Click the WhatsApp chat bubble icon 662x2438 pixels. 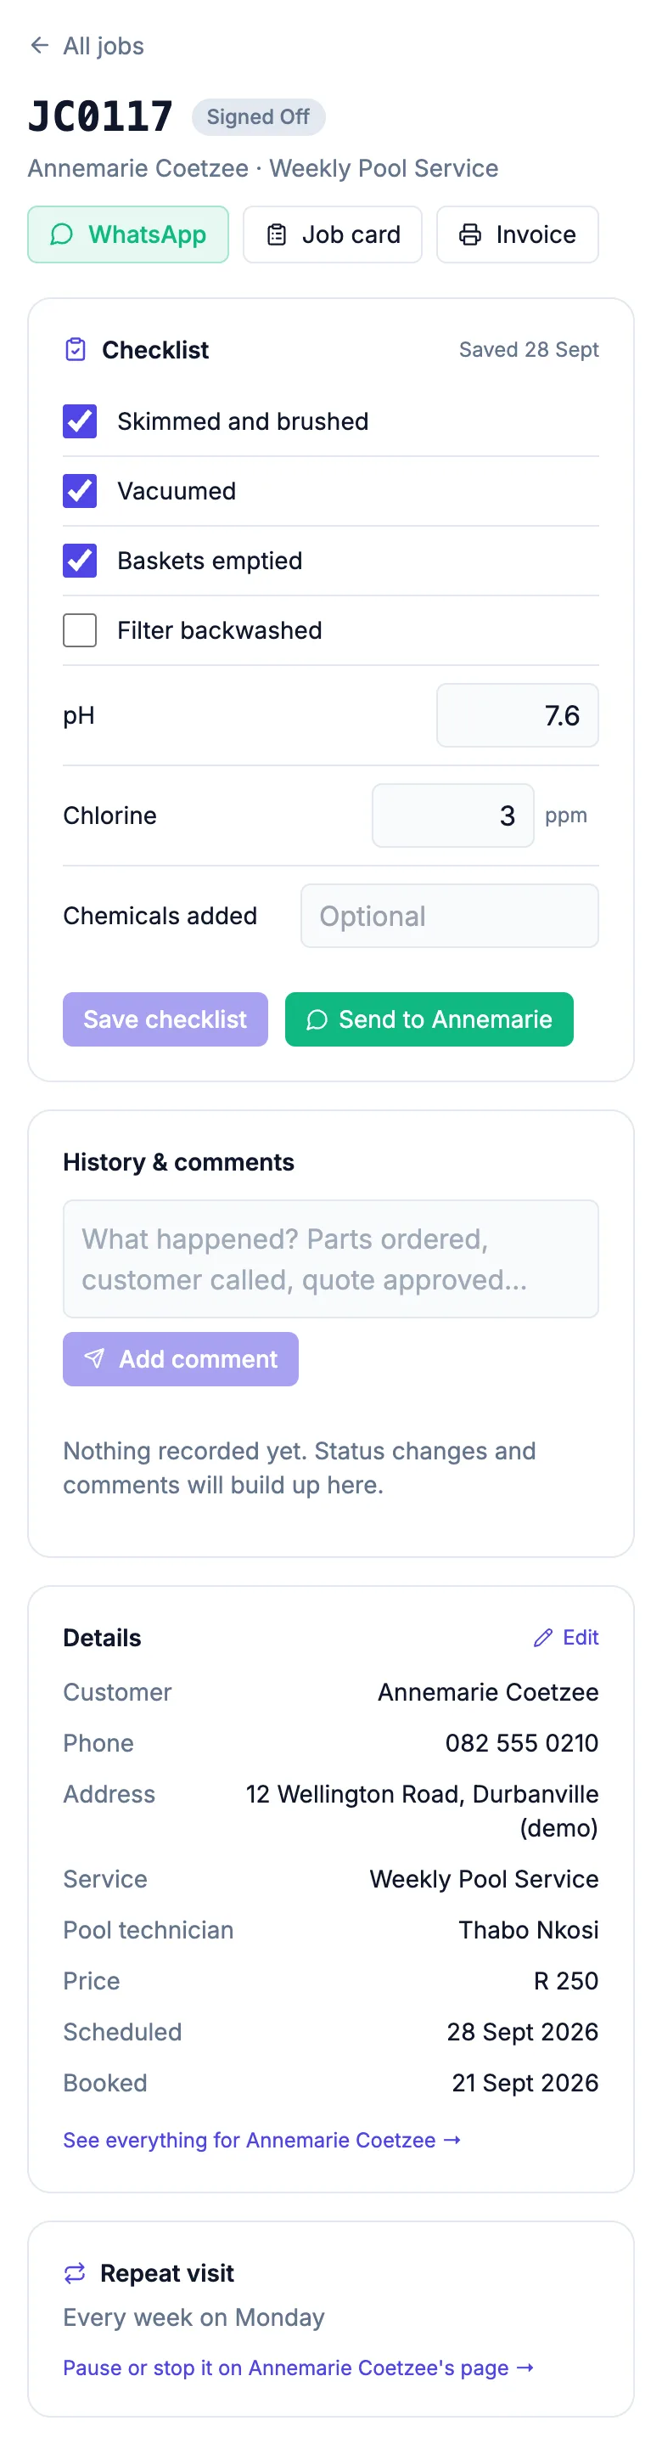coord(61,234)
